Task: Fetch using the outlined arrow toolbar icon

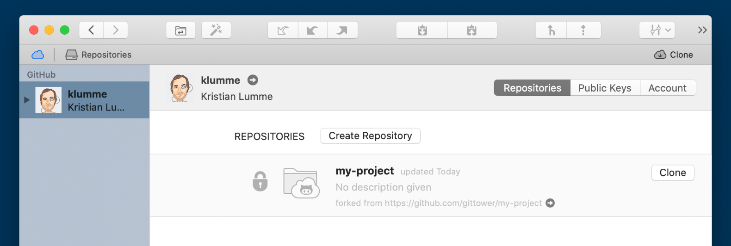Action: pyautogui.click(x=283, y=31)
